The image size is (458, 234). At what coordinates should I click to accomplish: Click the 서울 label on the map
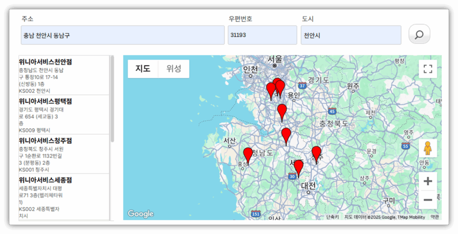275,59
